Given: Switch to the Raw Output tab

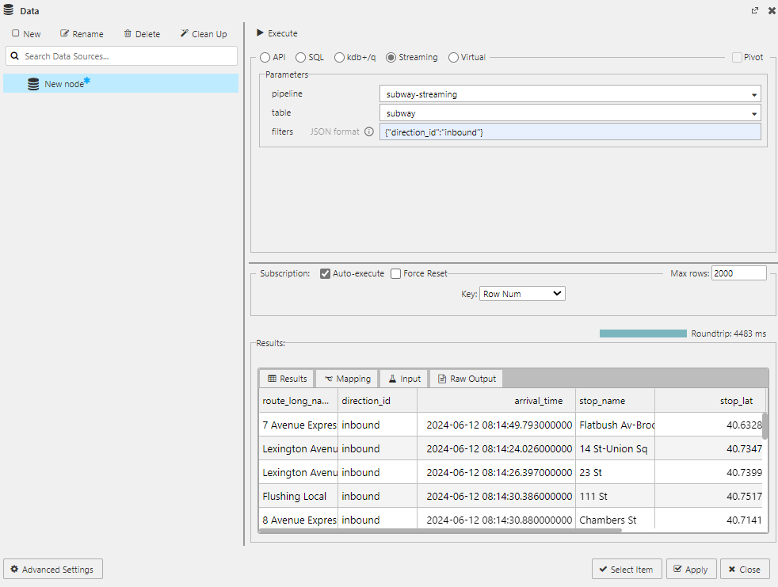Looking at the screenshot, I should (x=466, y=378).
